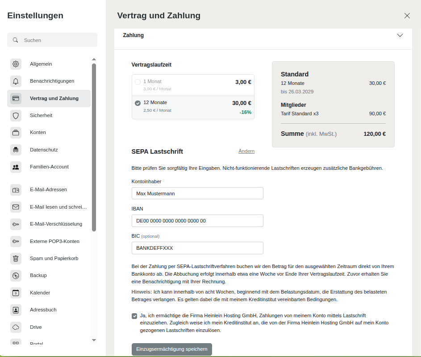The width and height of the screenshot is (421, 357).
Task: Toggle the SEPA authorization checkbox
Action: tap(134, 316)
